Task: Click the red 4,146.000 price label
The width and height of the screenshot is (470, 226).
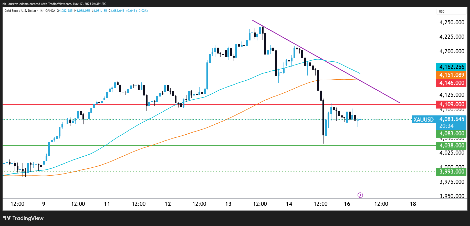Action: [451, 83]
